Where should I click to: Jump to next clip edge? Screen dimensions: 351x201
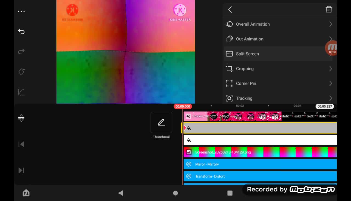(21, 170)
